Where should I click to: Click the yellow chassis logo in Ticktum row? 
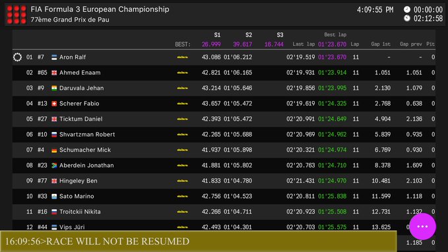pyautogui.click(x=182, y=119)
